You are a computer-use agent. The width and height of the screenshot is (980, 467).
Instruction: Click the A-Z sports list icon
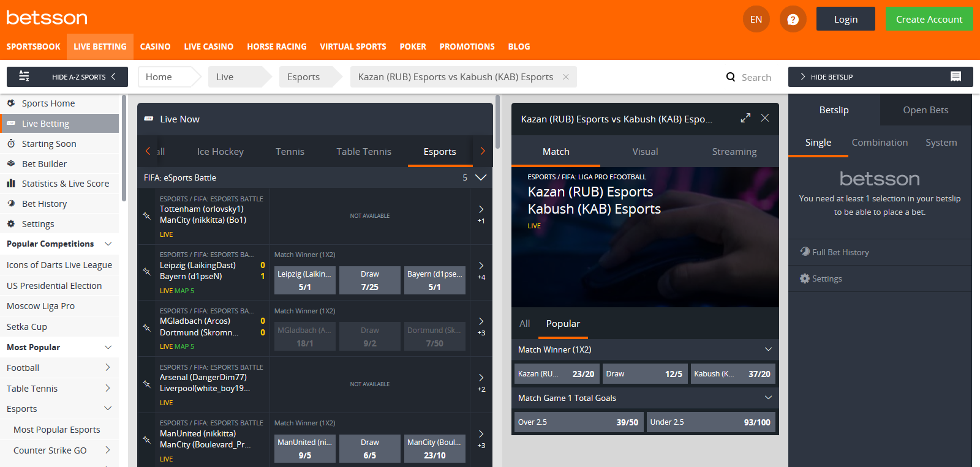point(24,77)
